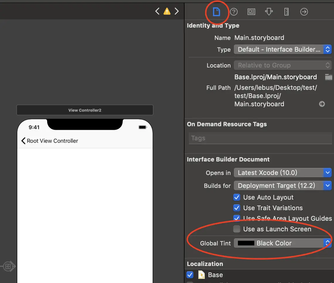Click the segue entry point icon
Screen dimensions: 334x283
8,266
